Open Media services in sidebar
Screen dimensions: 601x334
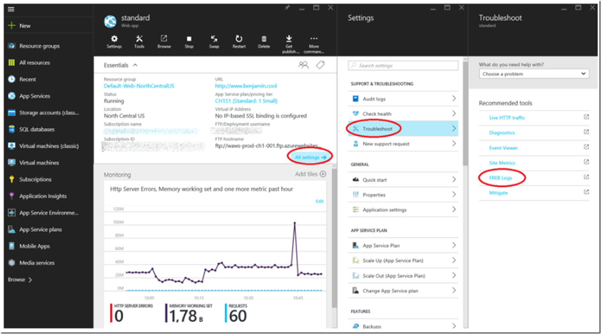(37, 263)
